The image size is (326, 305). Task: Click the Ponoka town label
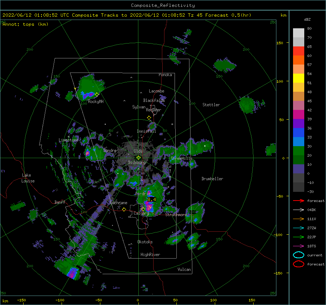point(165,75)
